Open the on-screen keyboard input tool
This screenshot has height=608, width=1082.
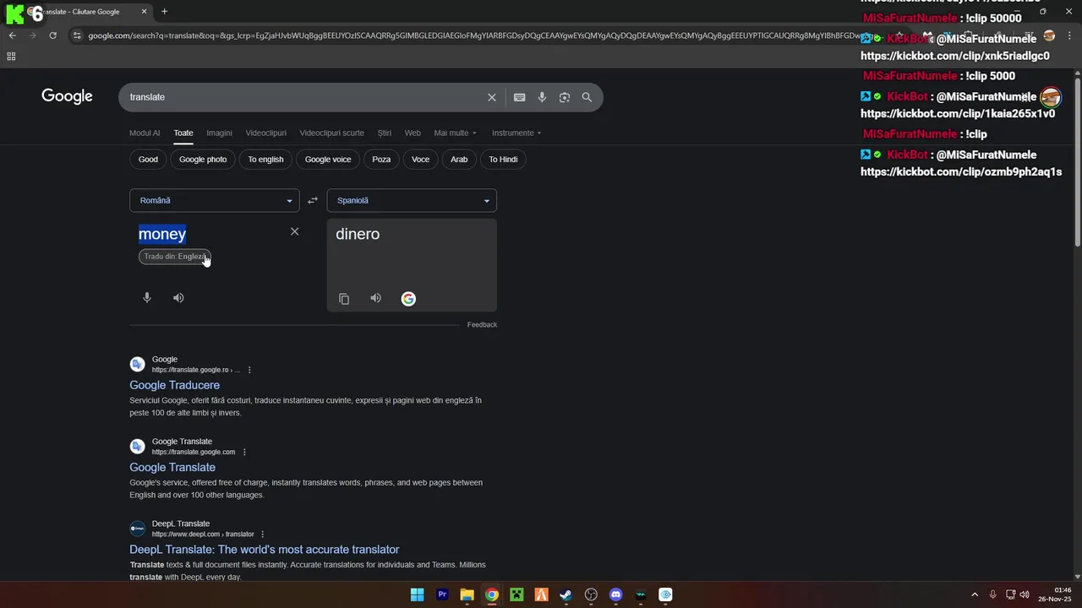click(519, 97)
